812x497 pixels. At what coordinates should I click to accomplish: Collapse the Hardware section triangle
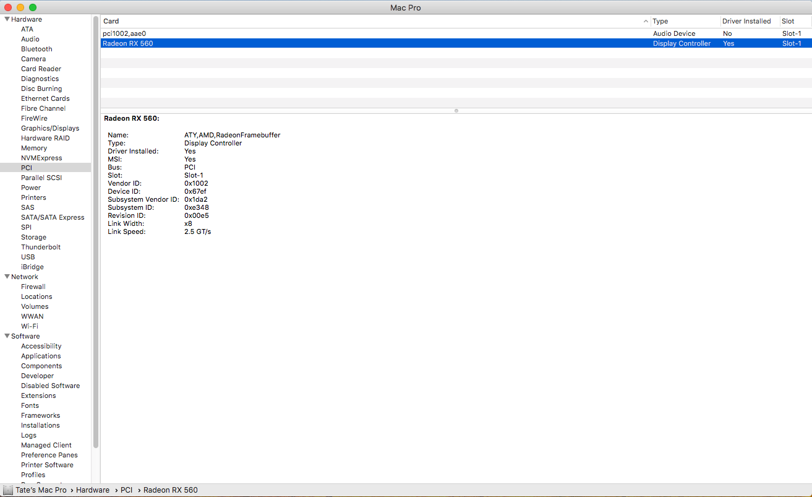coord(7,19)
